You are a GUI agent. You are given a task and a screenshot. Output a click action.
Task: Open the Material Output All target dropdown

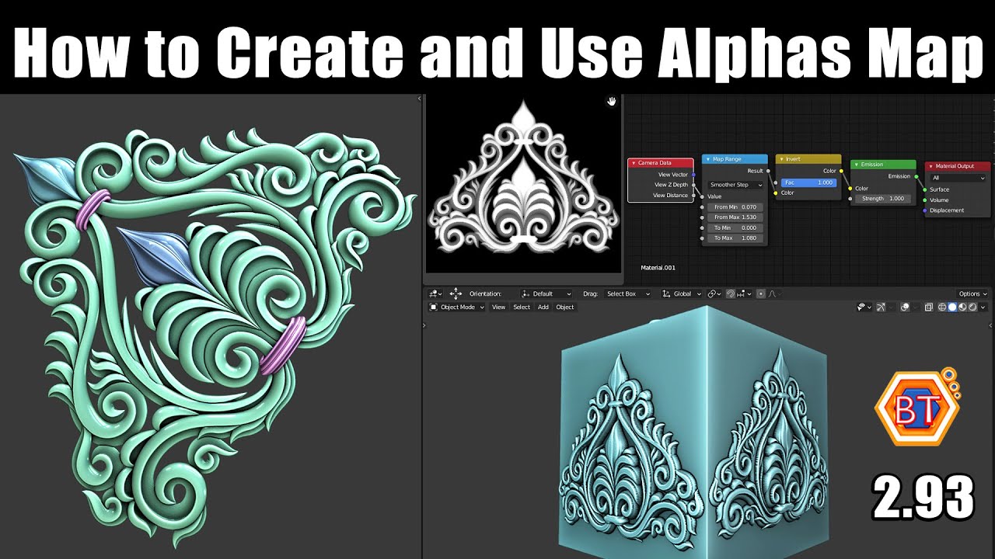(x=958, y=178)
